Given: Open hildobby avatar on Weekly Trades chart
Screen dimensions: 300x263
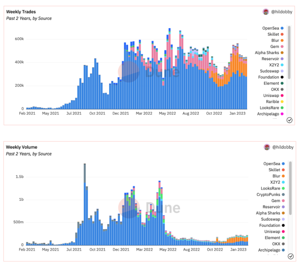Looking at the screenshot, I should 266,12.
